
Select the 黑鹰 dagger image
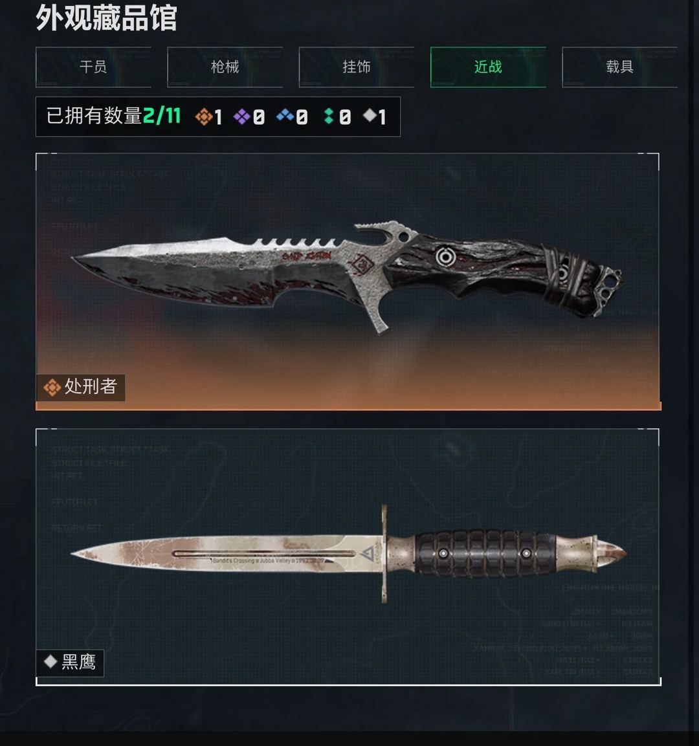[348, 554]
